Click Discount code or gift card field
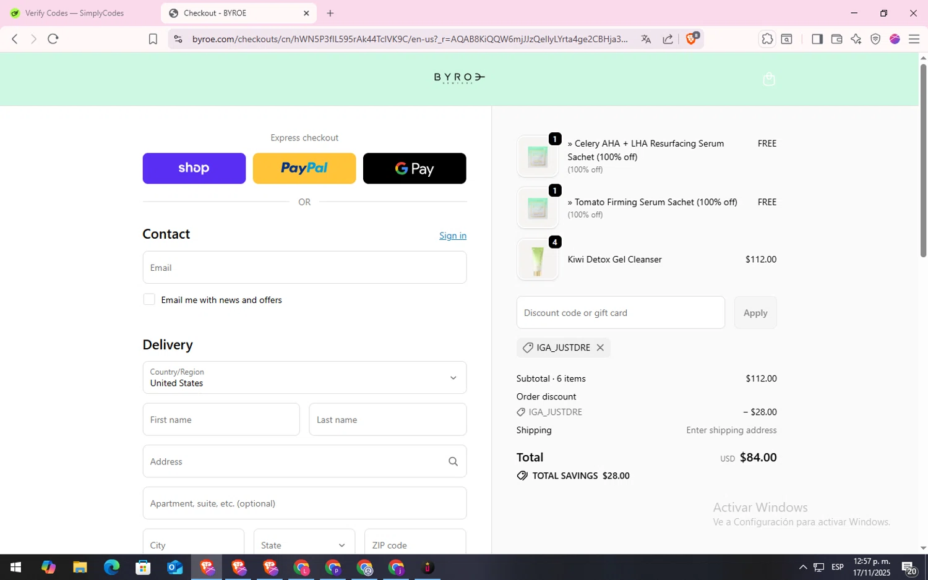The height and width of the screenshot is (580, 928). pos(621,312)
